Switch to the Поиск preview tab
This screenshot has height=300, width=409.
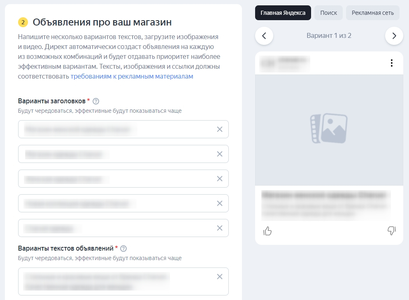tap(328, 13)
